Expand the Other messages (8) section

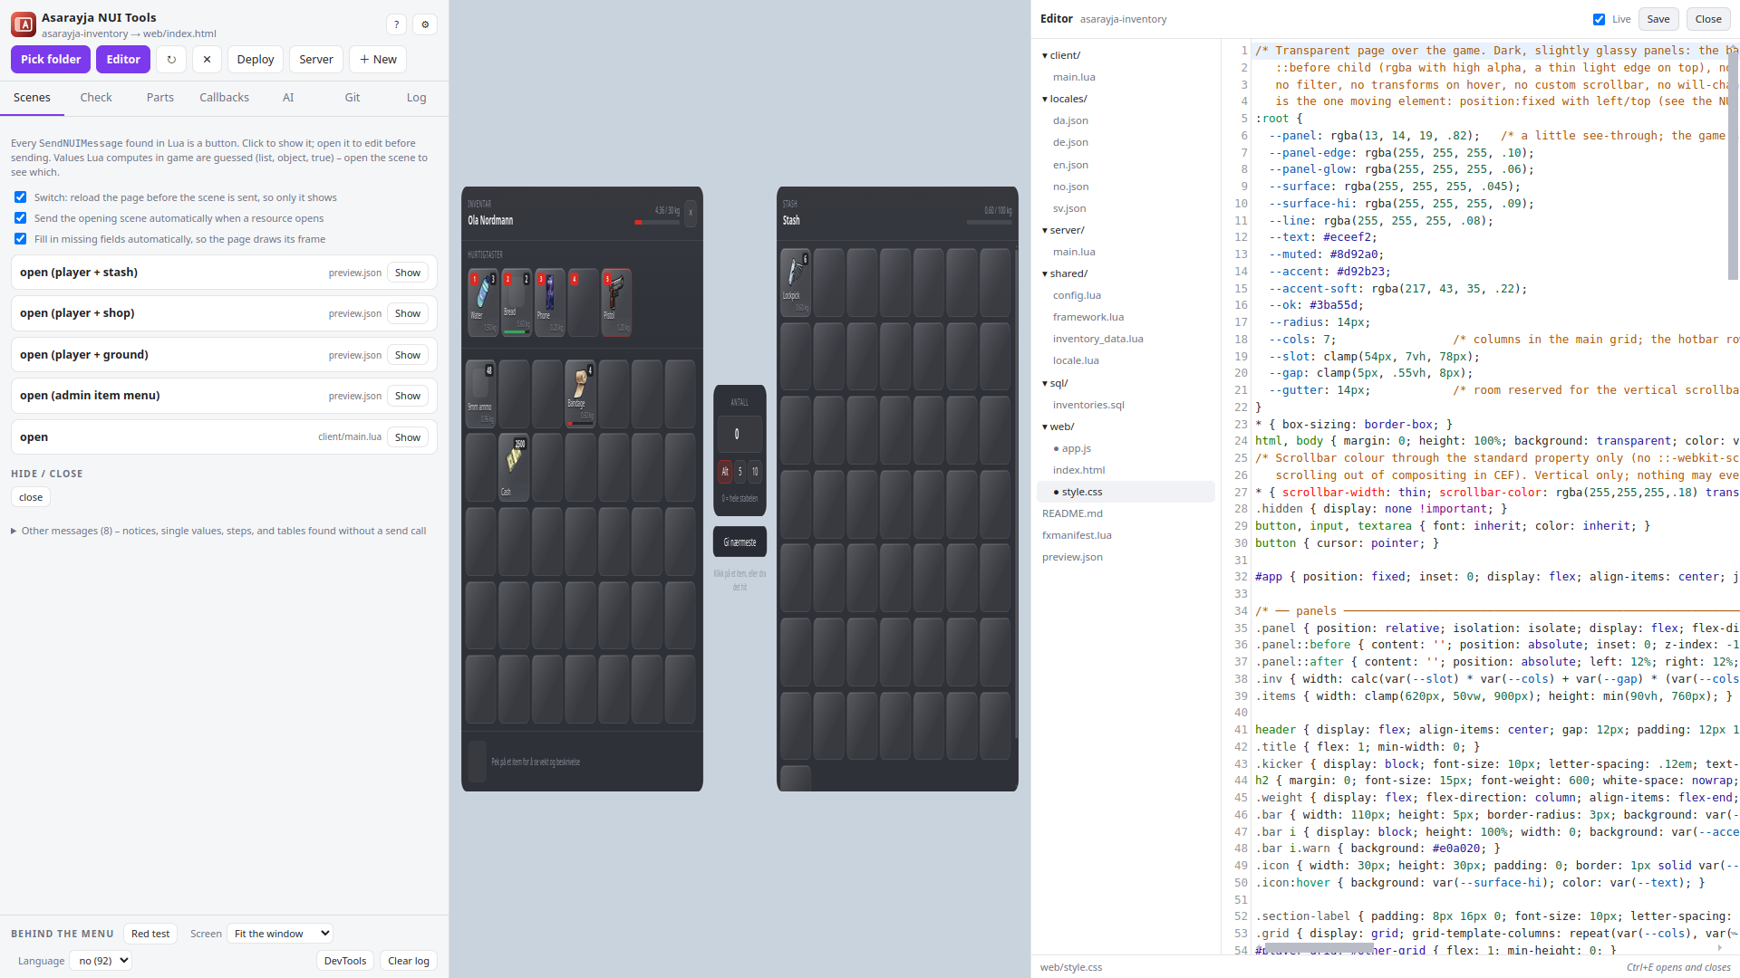pyautogui.click(x=218, y=532)
